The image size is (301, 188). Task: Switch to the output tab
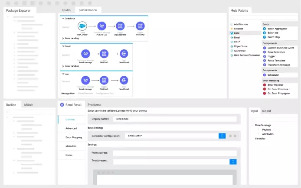click(266, 111)
